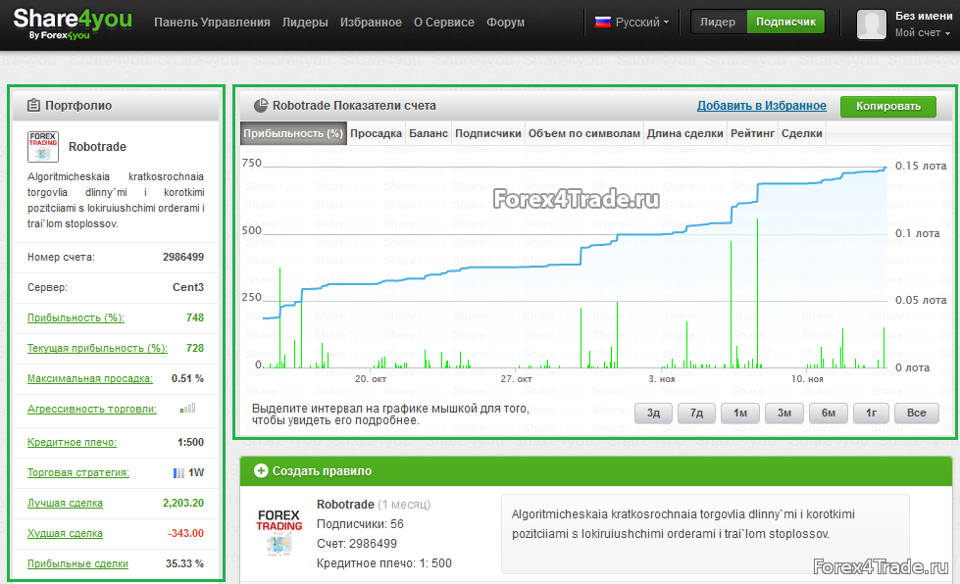This screenshot has height=584, width=960.
Task: Click the 27. окт date on chart
Action: click(516, 379)
